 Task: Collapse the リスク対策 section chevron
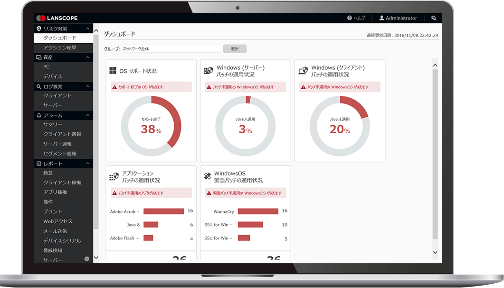(x=88, y=29)
